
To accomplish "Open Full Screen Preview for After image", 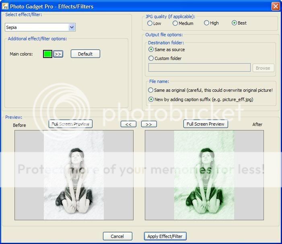I will coord(206,124).
